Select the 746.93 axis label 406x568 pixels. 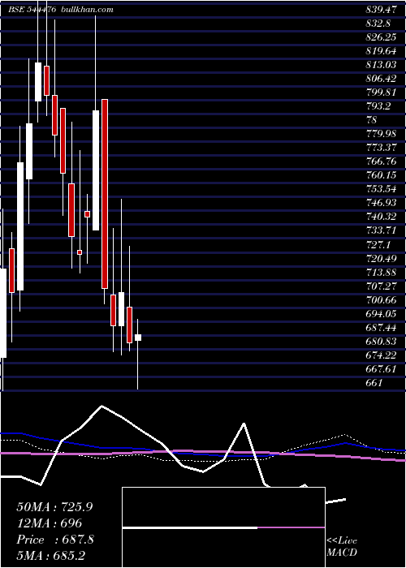(x=382, y=203)
